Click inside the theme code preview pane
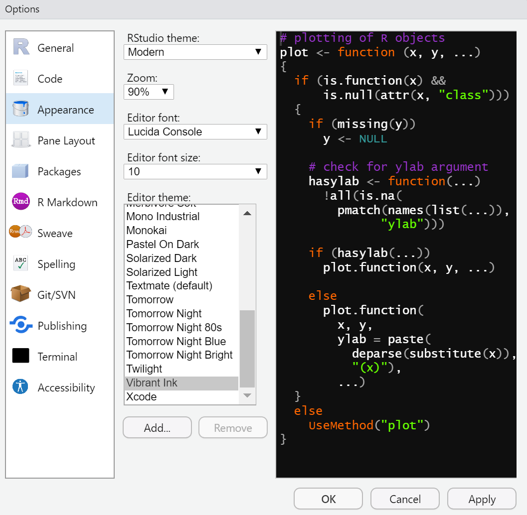The height and width of the screenshot is (515, 527). pos(396,254)
